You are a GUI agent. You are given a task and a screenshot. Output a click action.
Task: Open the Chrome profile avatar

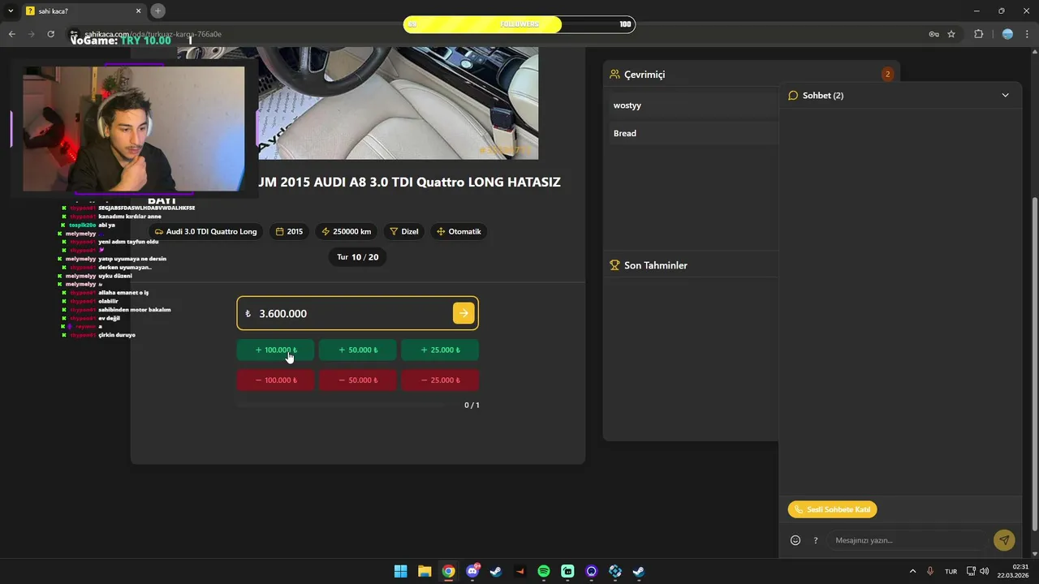(1007, 34)
